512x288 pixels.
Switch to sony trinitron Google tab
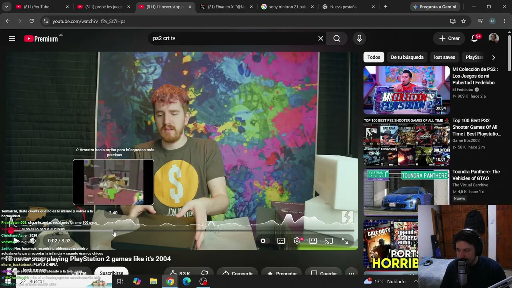coord(288,7)
